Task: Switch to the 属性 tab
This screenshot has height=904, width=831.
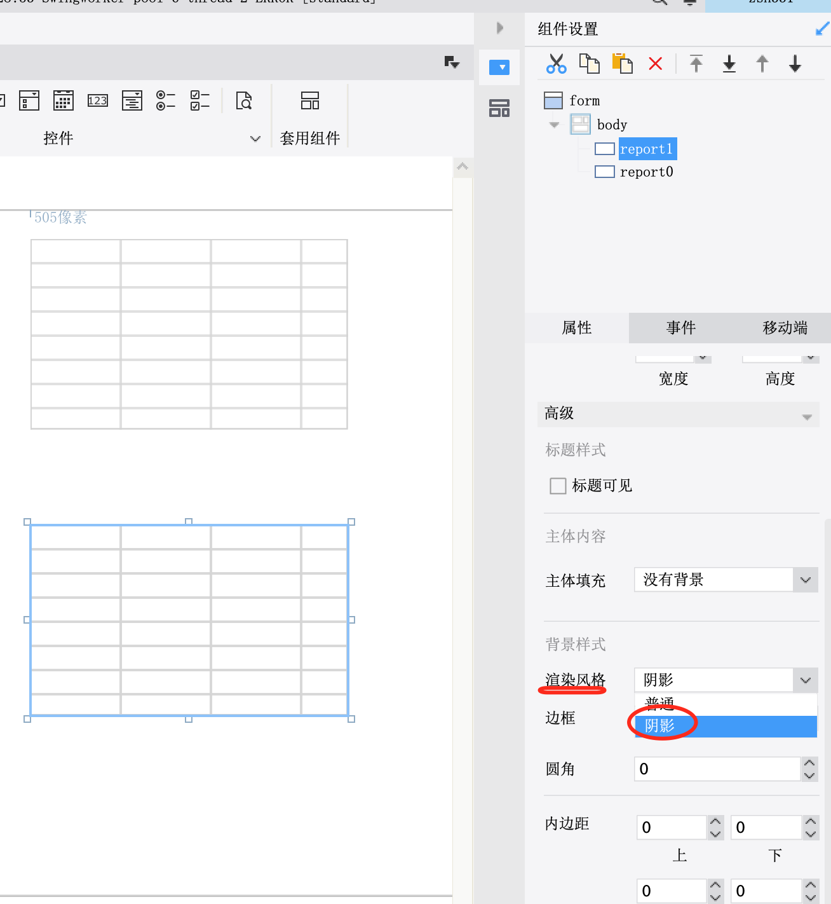Action: [577, 327]
